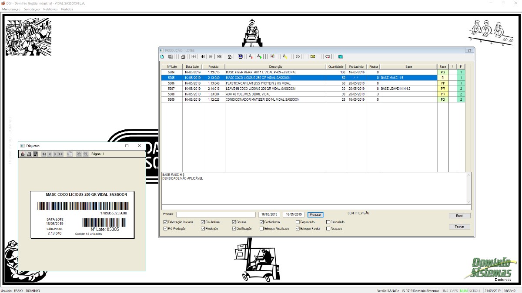The height and width of the screenshot is (293, 522).
Task: Toggle Fabricação Iniciada checkbox
Action: point(165,222)
